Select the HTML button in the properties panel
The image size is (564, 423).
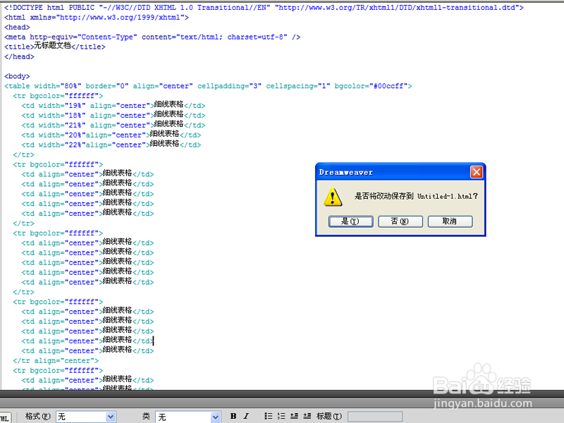(x=5, y=418)
